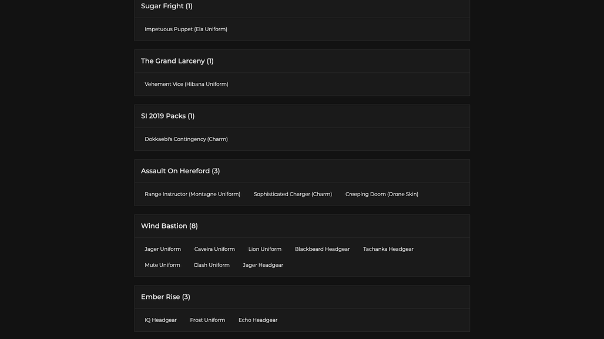604x339 pixels.
Task: Expand the Ember Rise (3) header
Action: pos(302,297)
